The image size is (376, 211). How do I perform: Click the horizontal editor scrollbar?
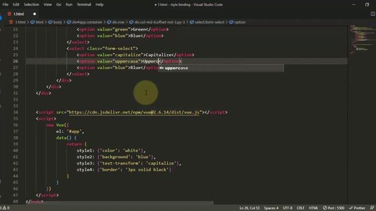coord(119,203)
